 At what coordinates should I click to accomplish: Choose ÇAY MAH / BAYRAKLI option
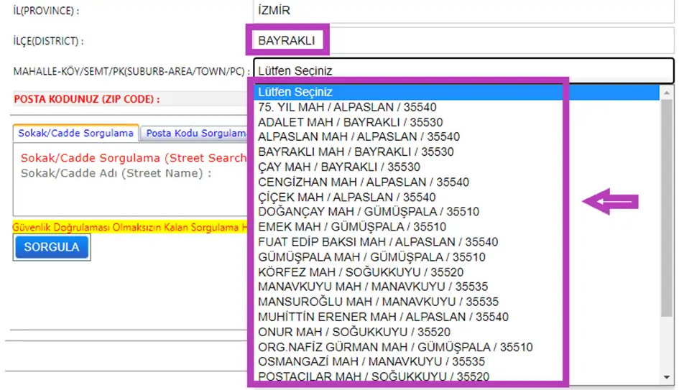point(339,167)
